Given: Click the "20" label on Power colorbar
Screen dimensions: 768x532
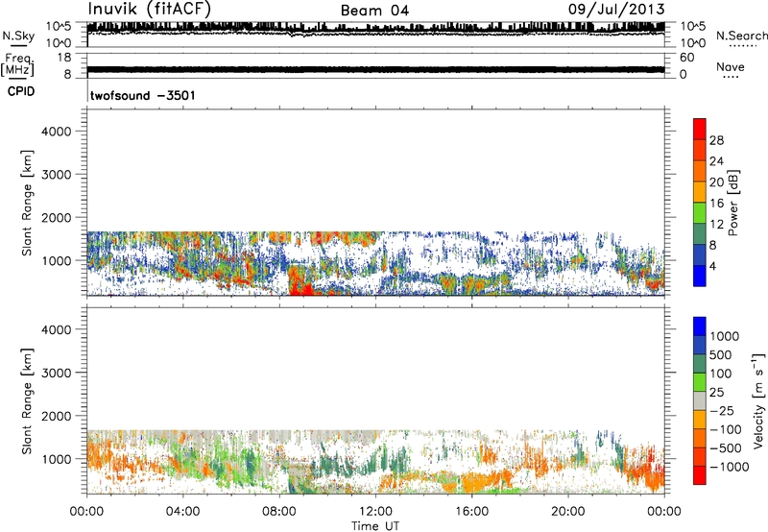Looking at the screenshot, I should pos(716,182).
